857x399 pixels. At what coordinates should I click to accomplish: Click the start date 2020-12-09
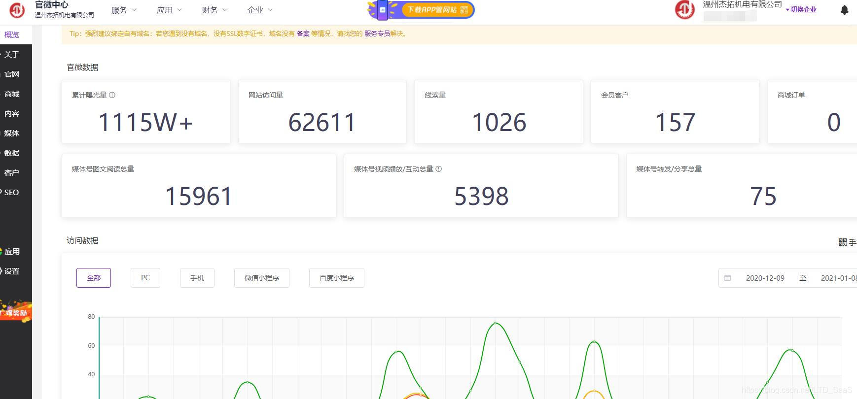[765, 278]
